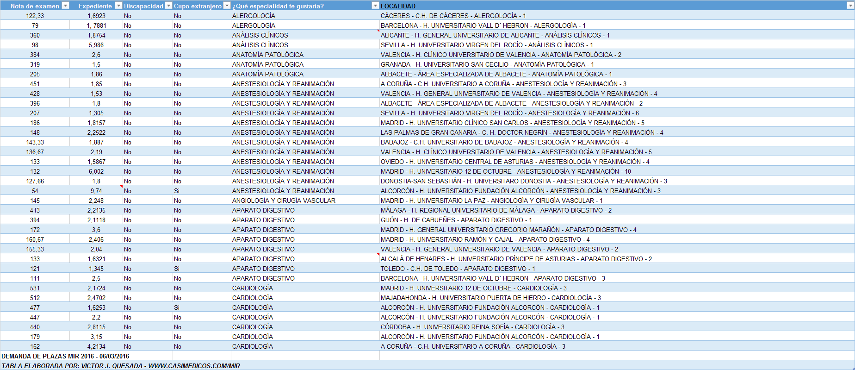
Task: Click the expediente cell 2,04
Action: 96,249
